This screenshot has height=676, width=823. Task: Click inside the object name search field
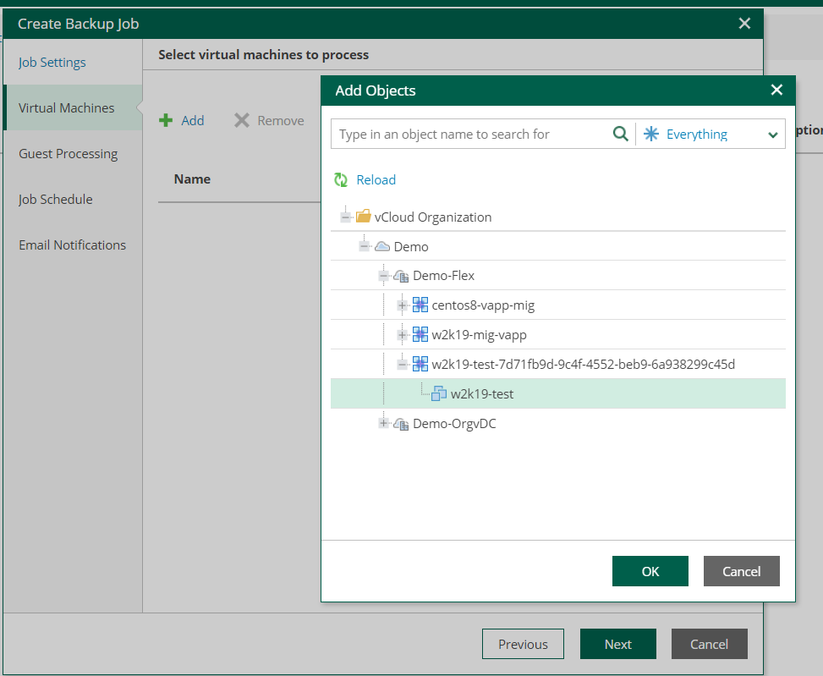(x=465, y=134)
